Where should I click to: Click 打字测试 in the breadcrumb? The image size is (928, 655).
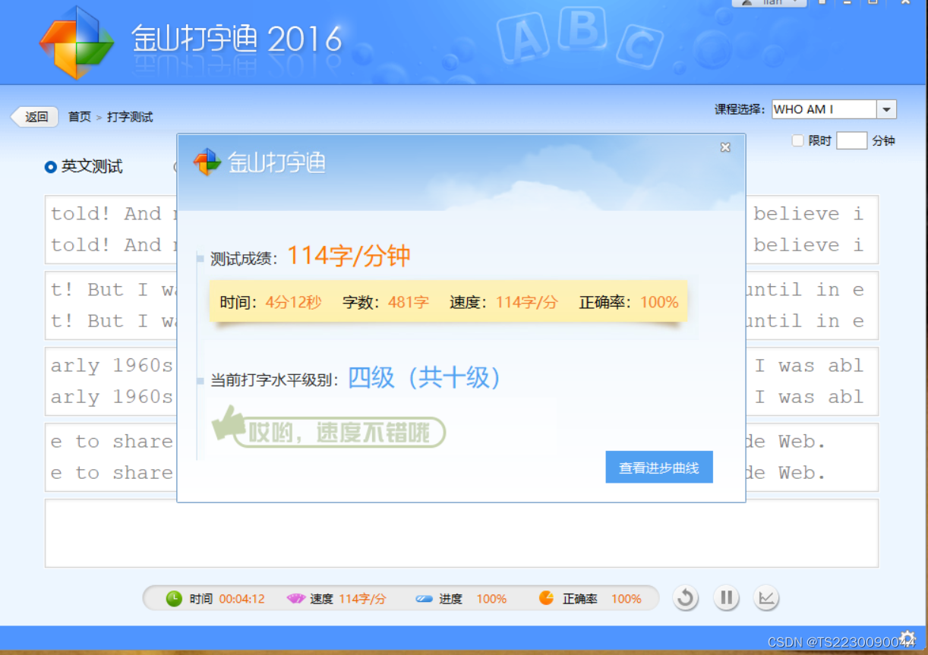130,117
